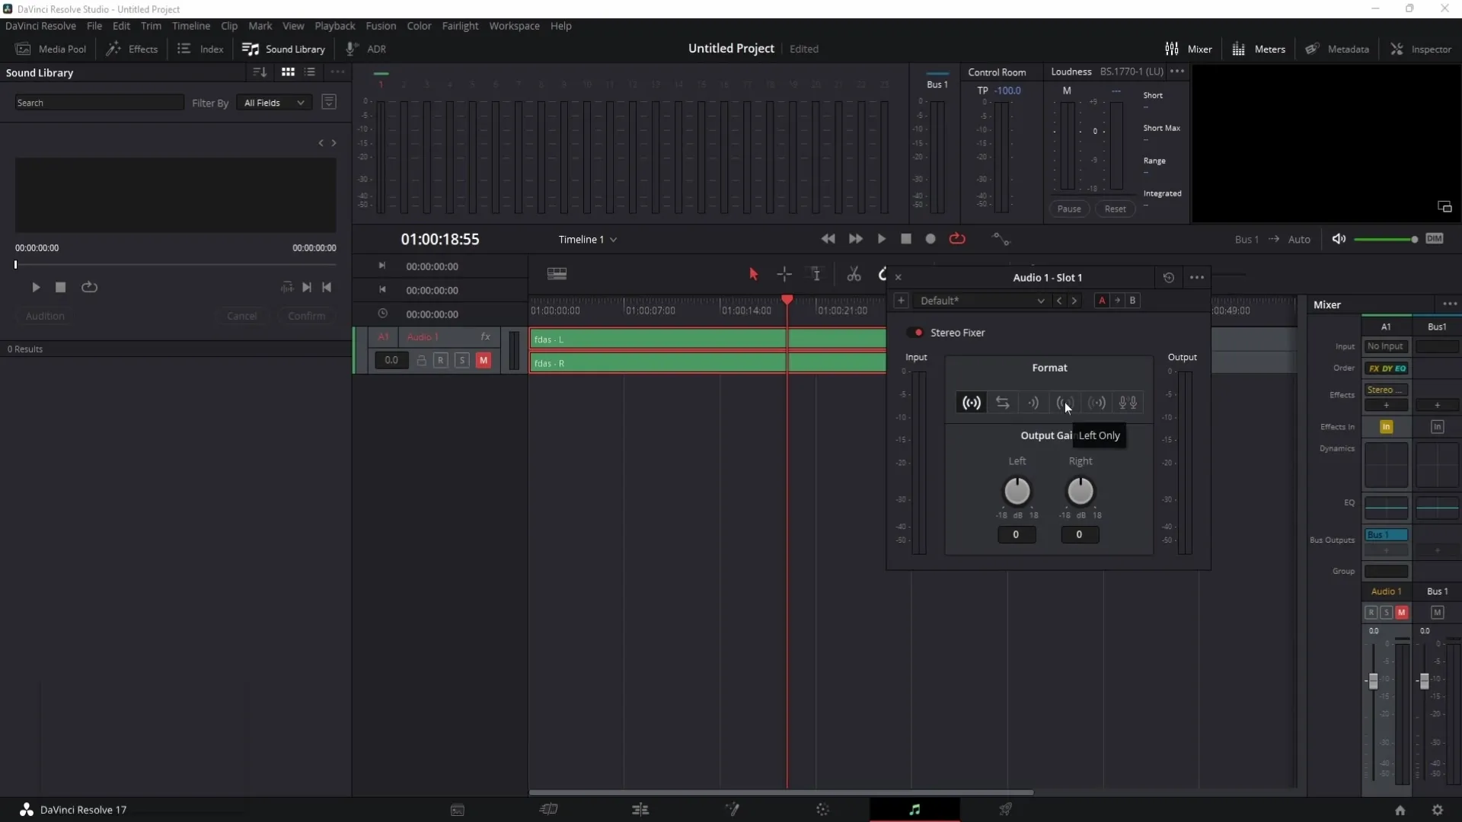
Task: Select the razor/cut tool in toolbar
Action: click(x=854, y=274)
